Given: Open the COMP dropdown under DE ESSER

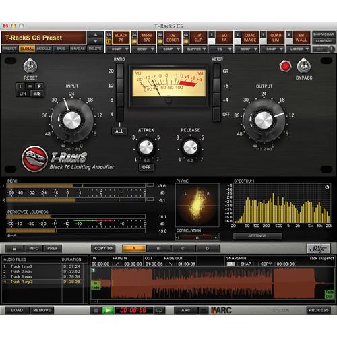Looking at the screenshot, I should [x=169, y=49].
